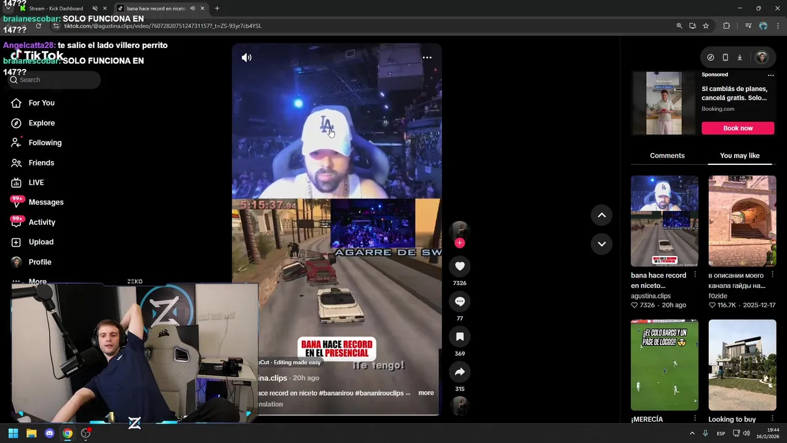Follow creator with red plus badge
Image resolution: width=787 pixels, height=443 pixels.
(459, 243)
